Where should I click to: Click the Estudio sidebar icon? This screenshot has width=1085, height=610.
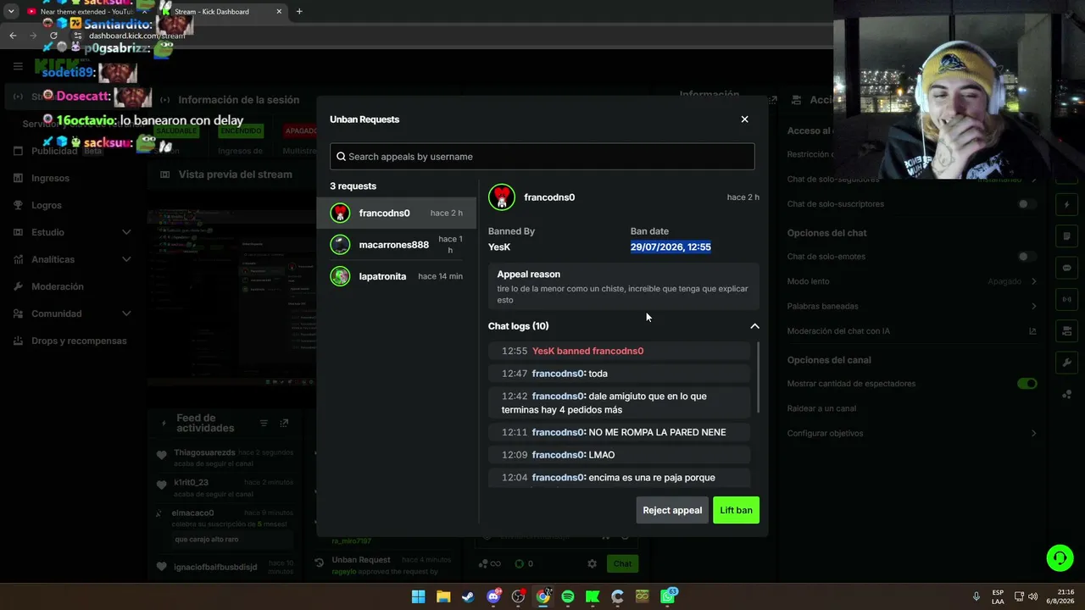click(x=18, y=232)
